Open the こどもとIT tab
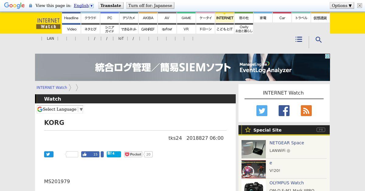This screenshot has width=365, height=191. tap(224, 29)
